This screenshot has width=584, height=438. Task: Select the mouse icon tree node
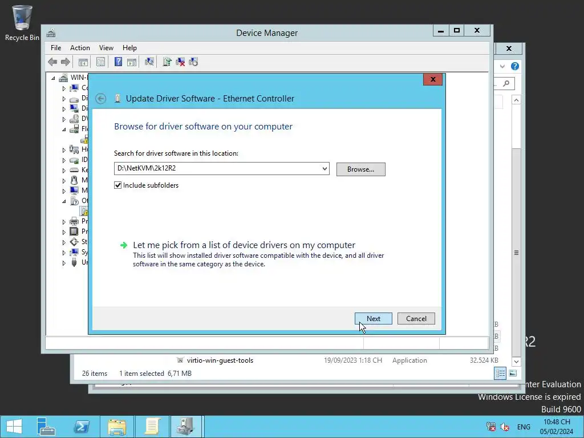[x=75, y=180]
